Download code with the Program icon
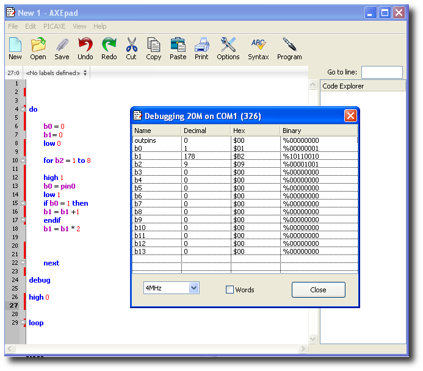 coord(289,48)
